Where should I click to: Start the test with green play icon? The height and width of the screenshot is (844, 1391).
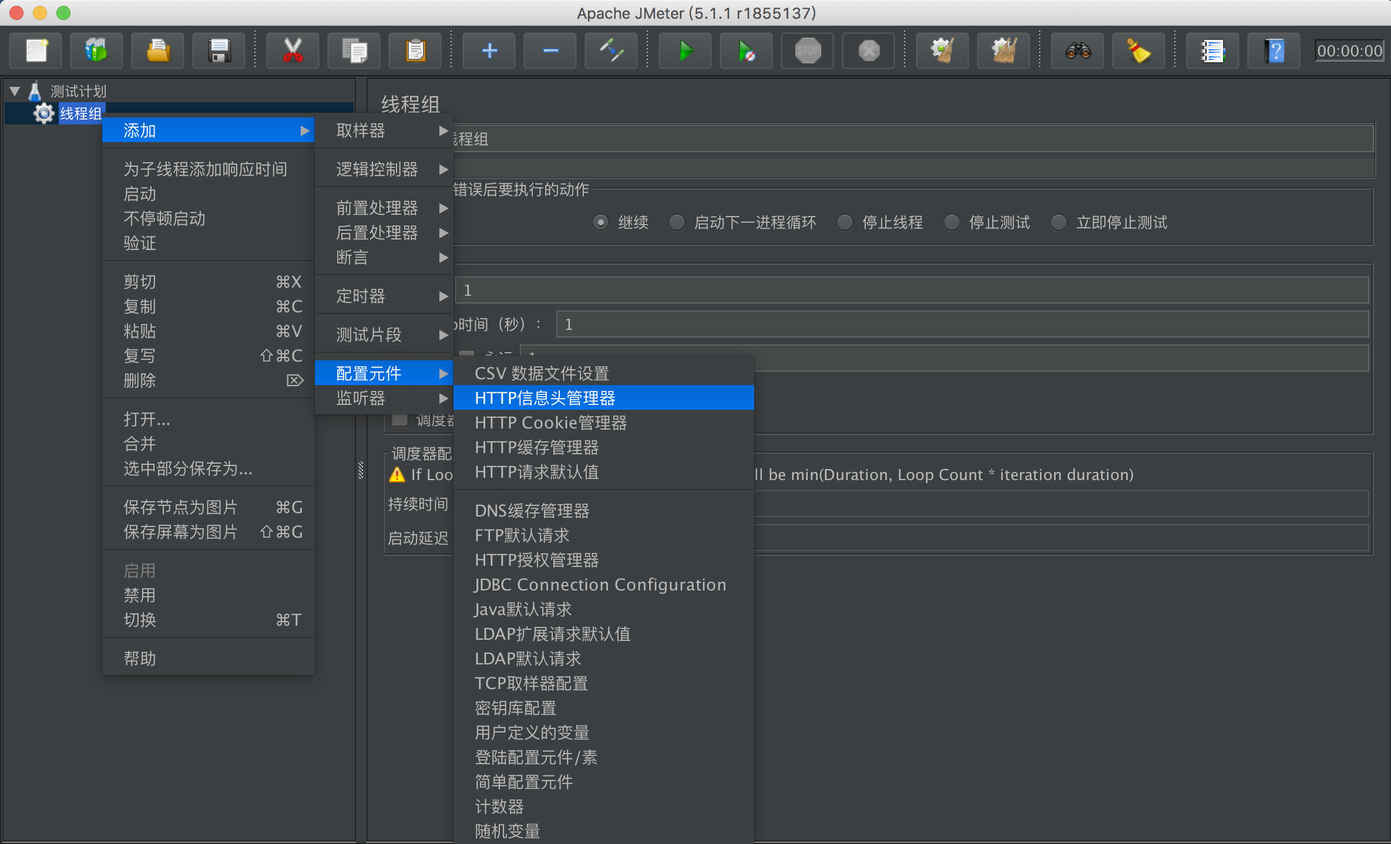coord(686,51)
